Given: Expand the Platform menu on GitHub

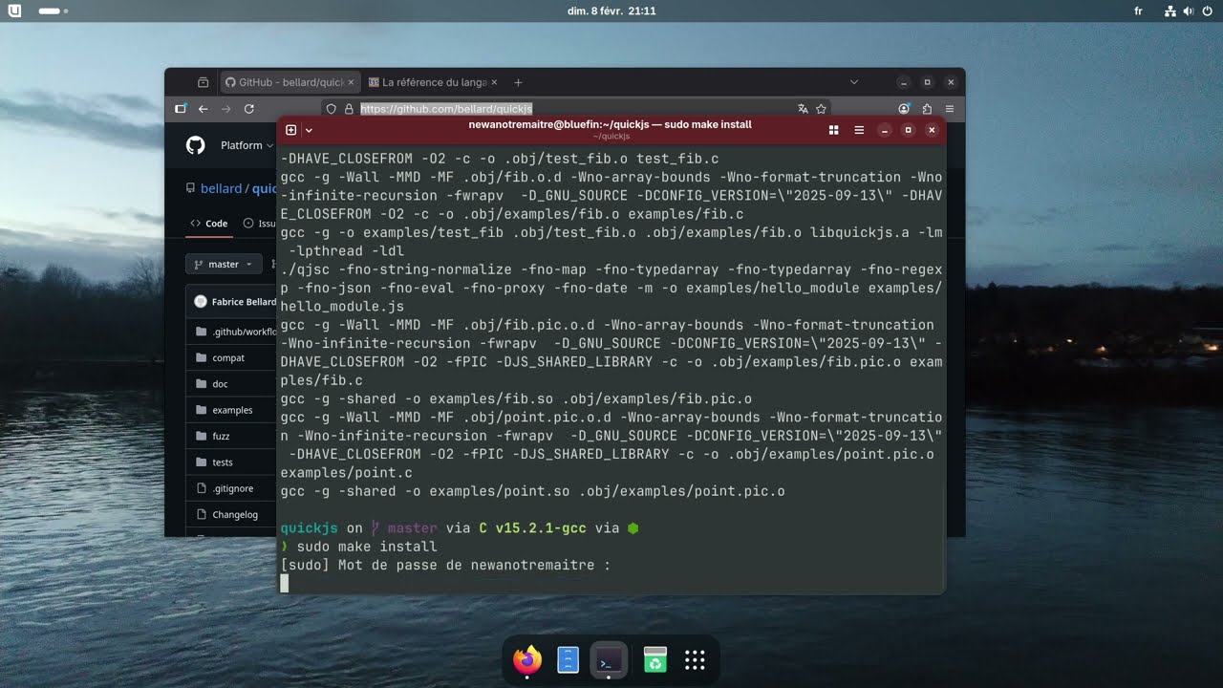Looking at the screenshot, I should click(247, 145).
